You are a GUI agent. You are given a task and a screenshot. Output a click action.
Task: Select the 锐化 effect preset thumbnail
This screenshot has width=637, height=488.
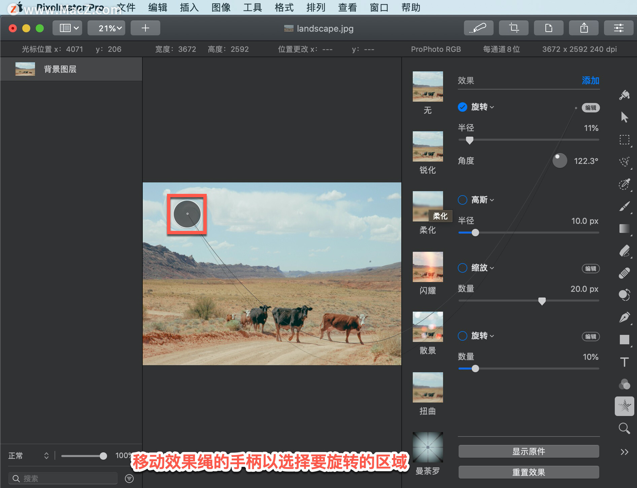[428, 146]
